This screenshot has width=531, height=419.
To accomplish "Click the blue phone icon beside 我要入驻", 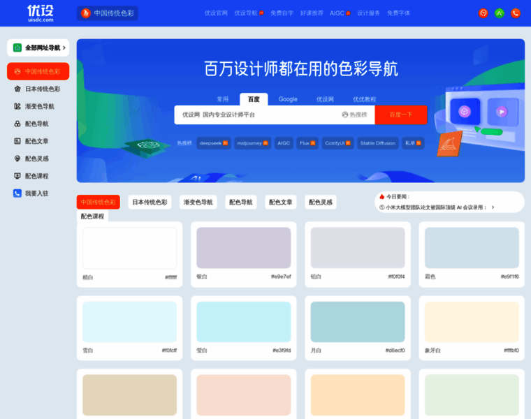I will click(x=17, y=193).
